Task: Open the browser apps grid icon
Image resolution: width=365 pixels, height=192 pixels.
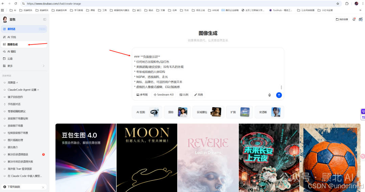Action: pyautogui.click(x=3, y=10)
